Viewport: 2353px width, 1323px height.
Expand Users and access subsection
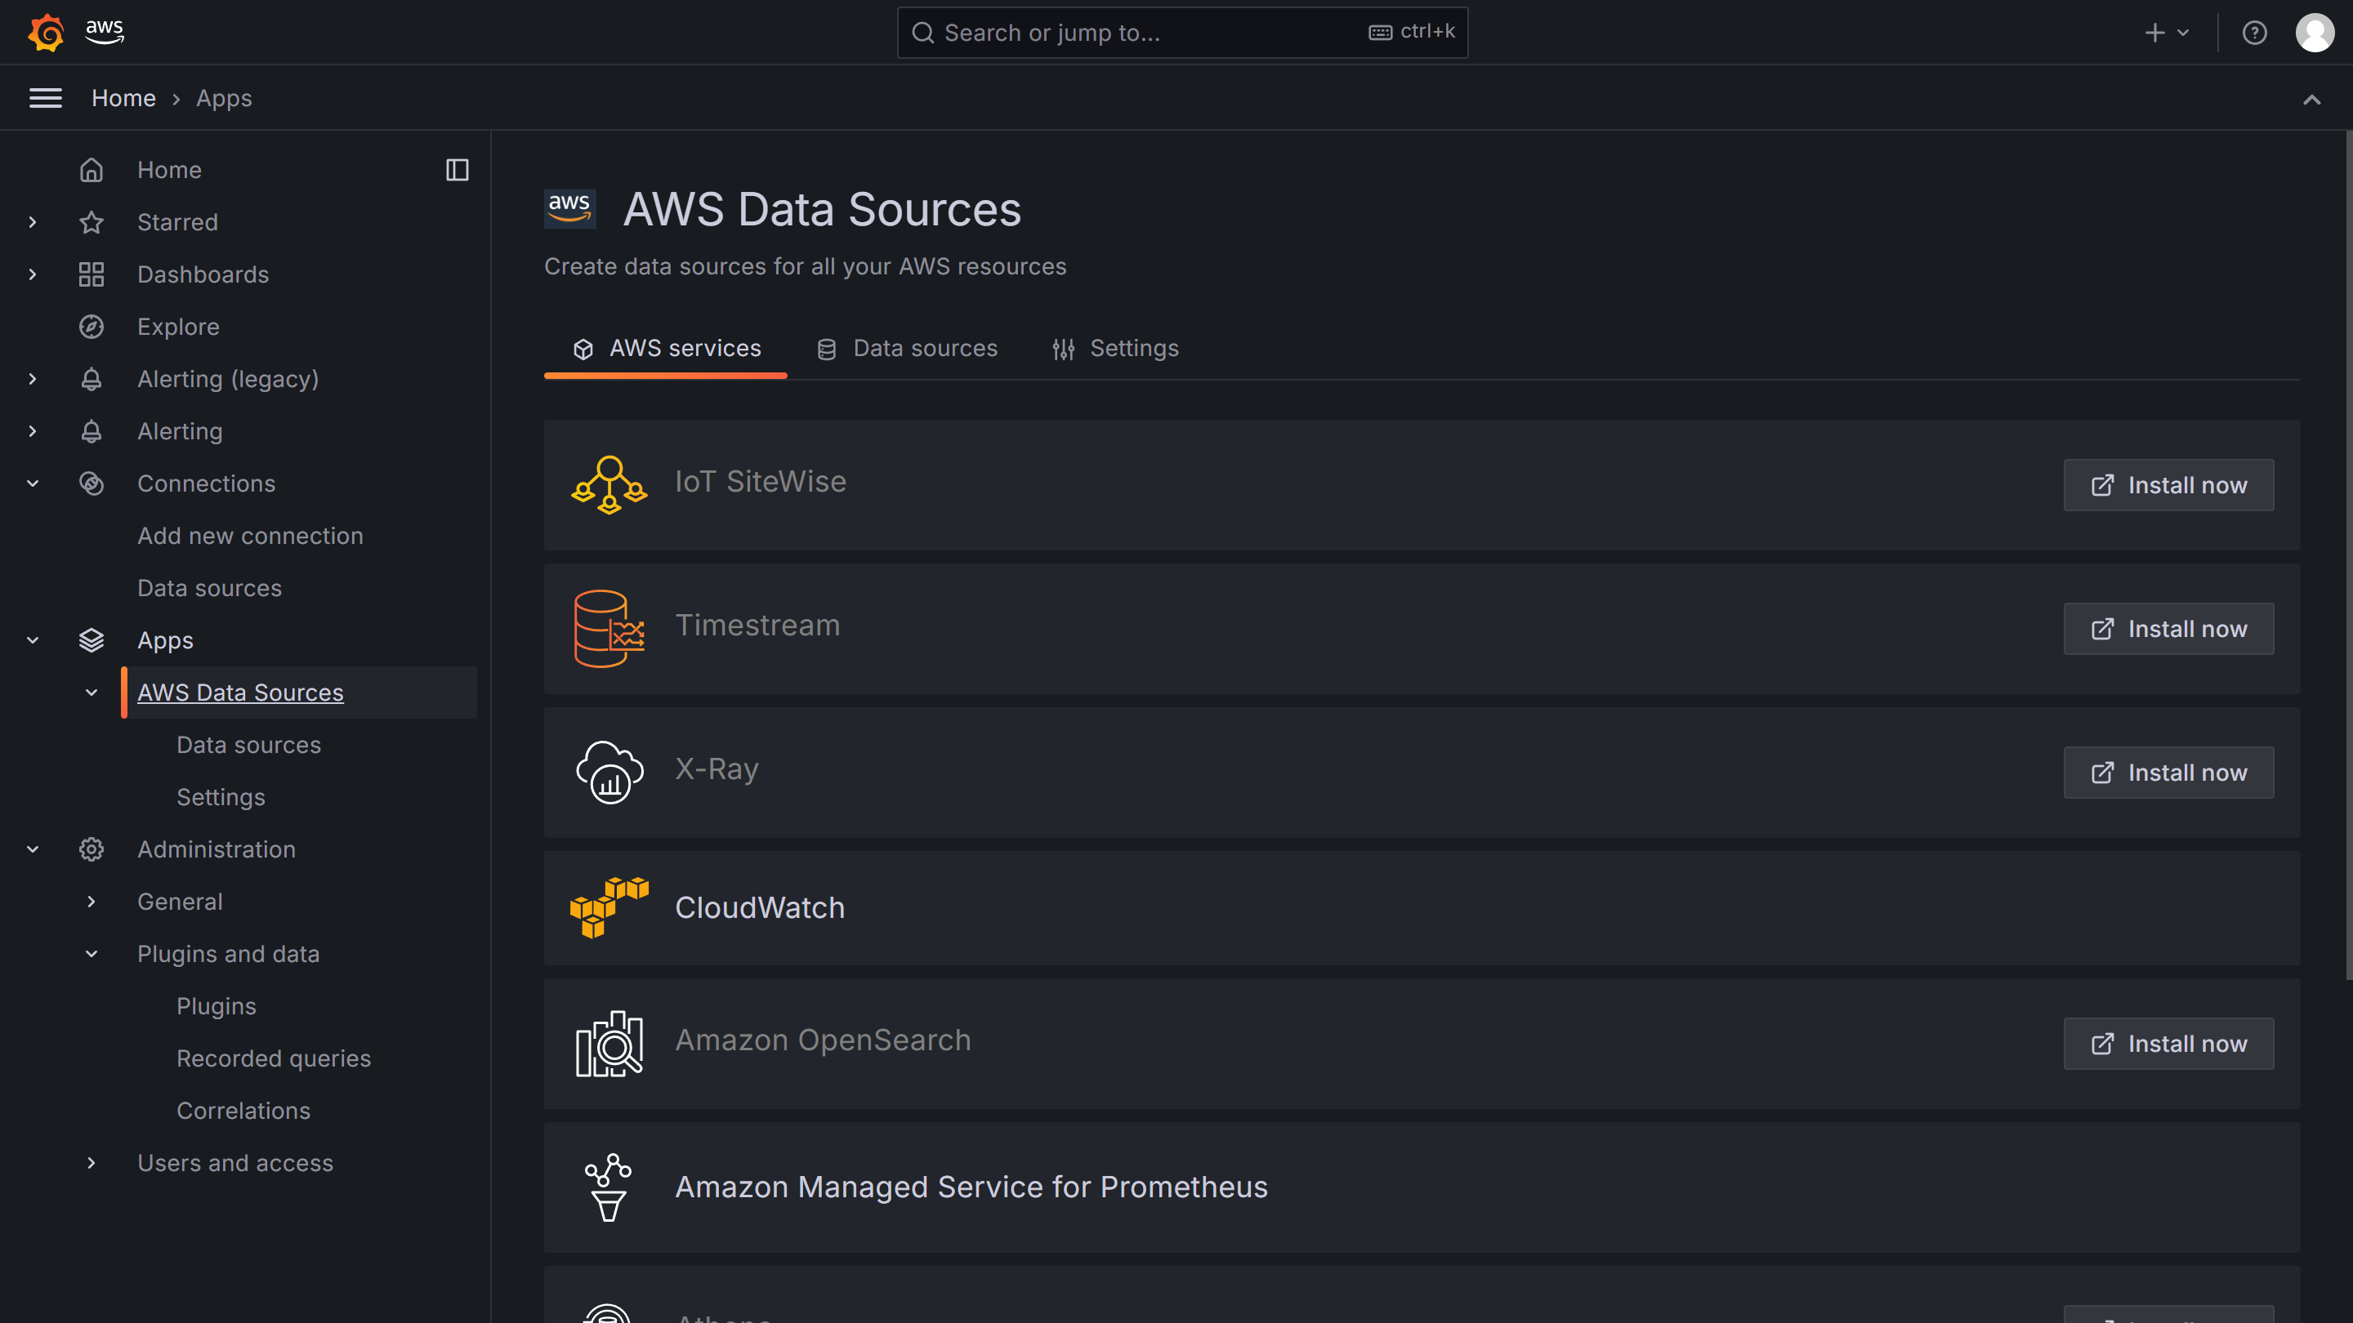pos(92,1162)
